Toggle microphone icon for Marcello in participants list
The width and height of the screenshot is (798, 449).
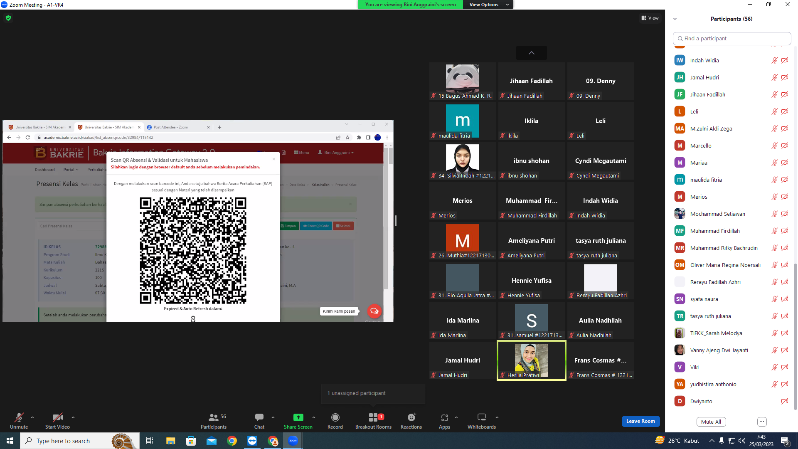tap(774, 146)
